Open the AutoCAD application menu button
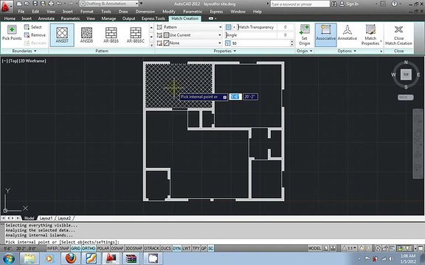This screenshot has width=425, height=265. point(7,7)
